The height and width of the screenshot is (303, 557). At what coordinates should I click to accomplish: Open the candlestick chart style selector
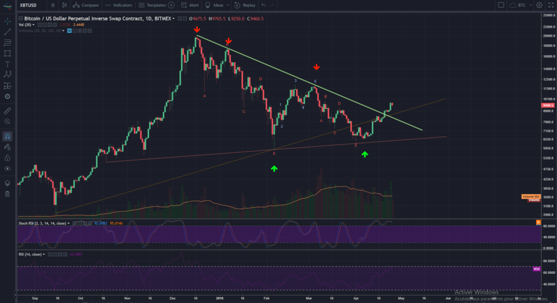point(64,5)
